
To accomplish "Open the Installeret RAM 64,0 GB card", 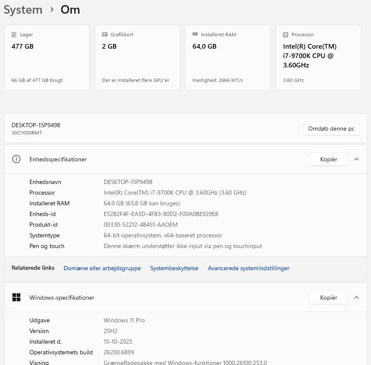I will click(228, 58).
